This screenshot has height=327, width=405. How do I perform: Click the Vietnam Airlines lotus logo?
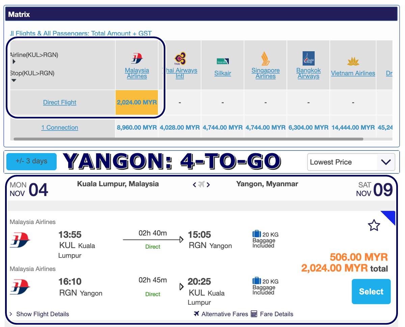353,61
